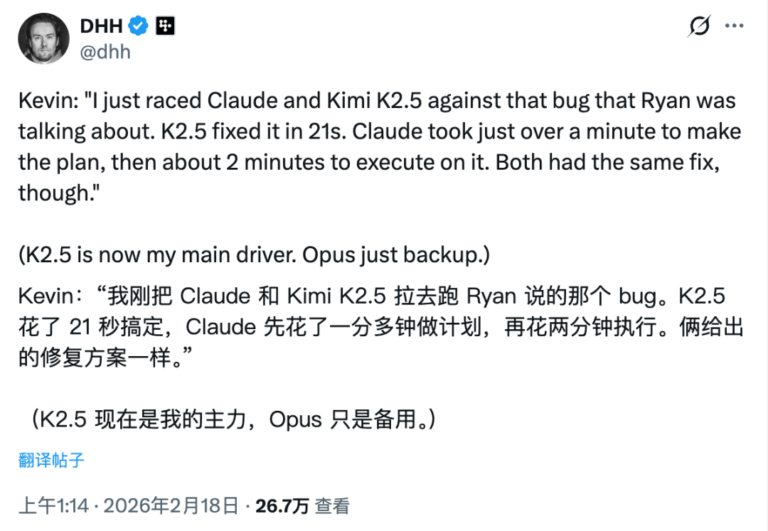This screenshot has height=531, width=768.
Task: Click DHH's profile avatar photo
Action: (43, 38)
